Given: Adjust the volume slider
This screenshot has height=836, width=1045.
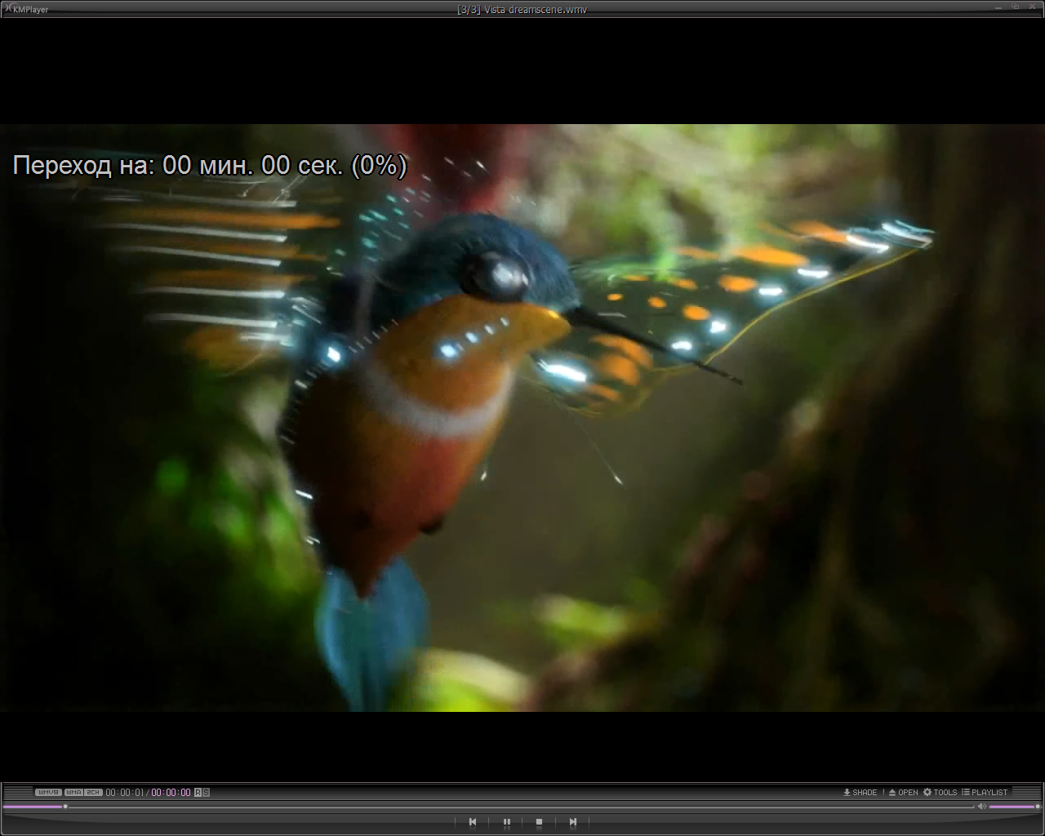Looking at the screenshot, I should 1013,807.
